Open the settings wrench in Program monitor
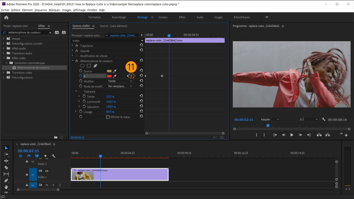The image size is (354, 199). point(323,119)
